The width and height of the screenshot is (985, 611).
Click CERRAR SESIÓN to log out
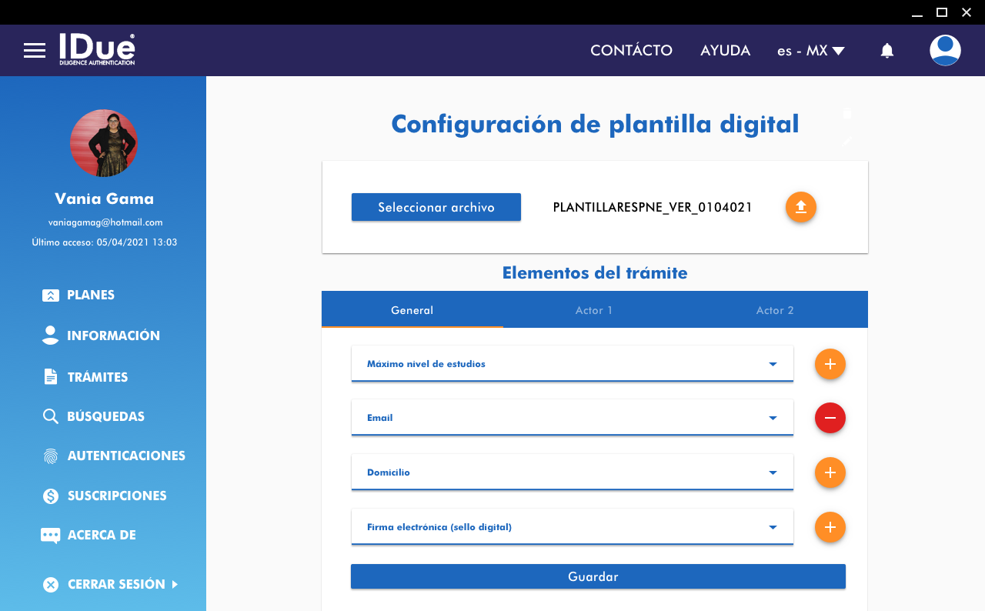click(115, 584)
